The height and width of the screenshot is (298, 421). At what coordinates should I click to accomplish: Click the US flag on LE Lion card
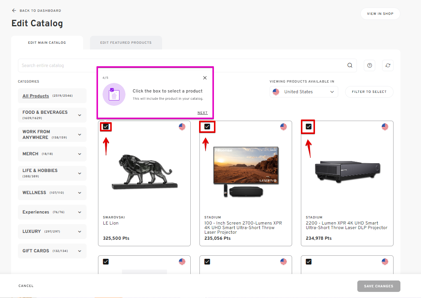(182, 126)
